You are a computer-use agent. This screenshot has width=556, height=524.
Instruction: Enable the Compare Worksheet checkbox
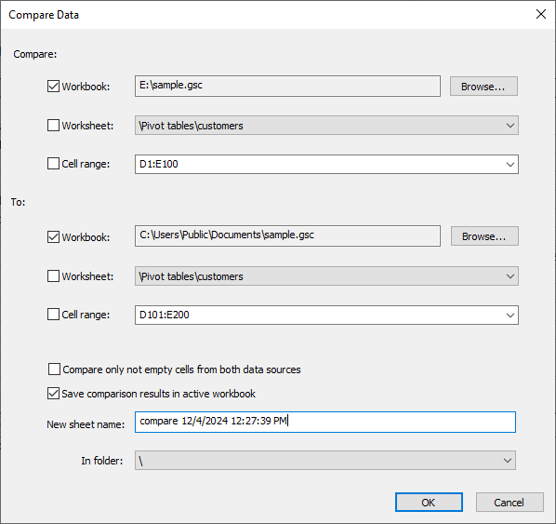(53, 126)
